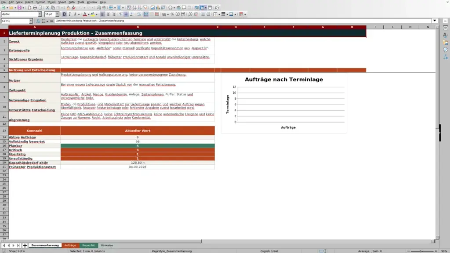Open the sidebar Styles panel icon
Image resolution: width=450 pixels, height=253 pixels.
pos(446,35)
